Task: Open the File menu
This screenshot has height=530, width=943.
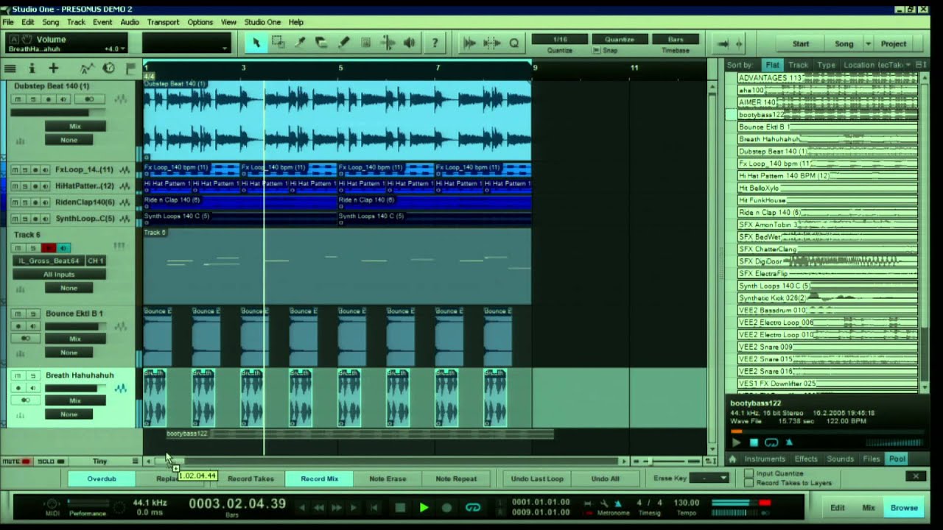Action: [8, 22]
